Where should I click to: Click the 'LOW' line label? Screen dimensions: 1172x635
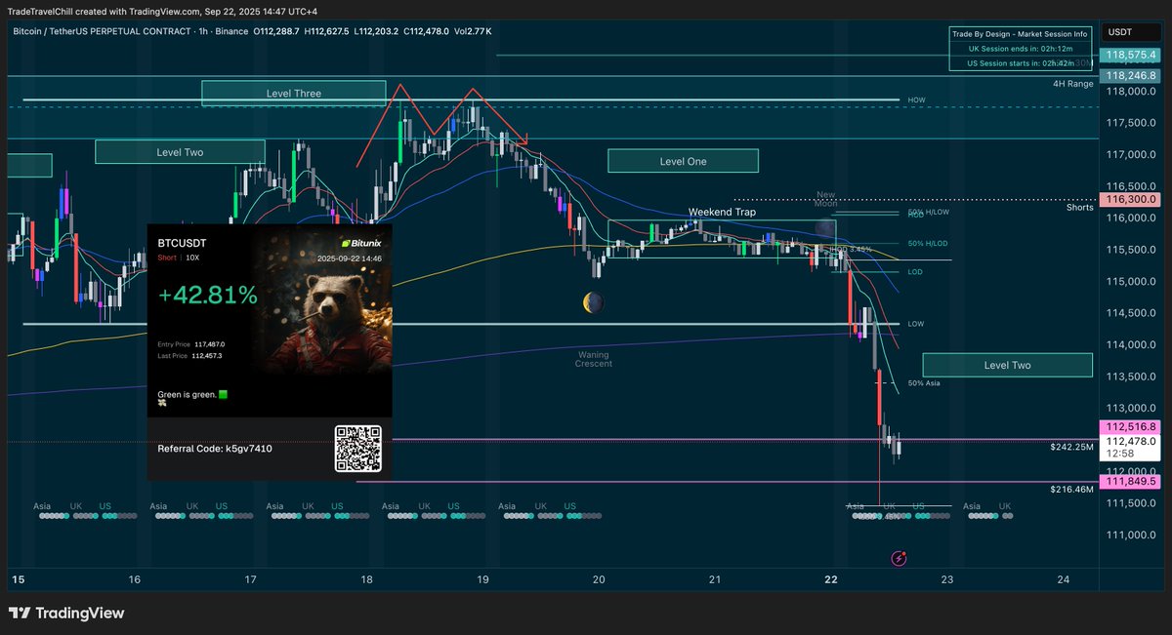point(916,324)
